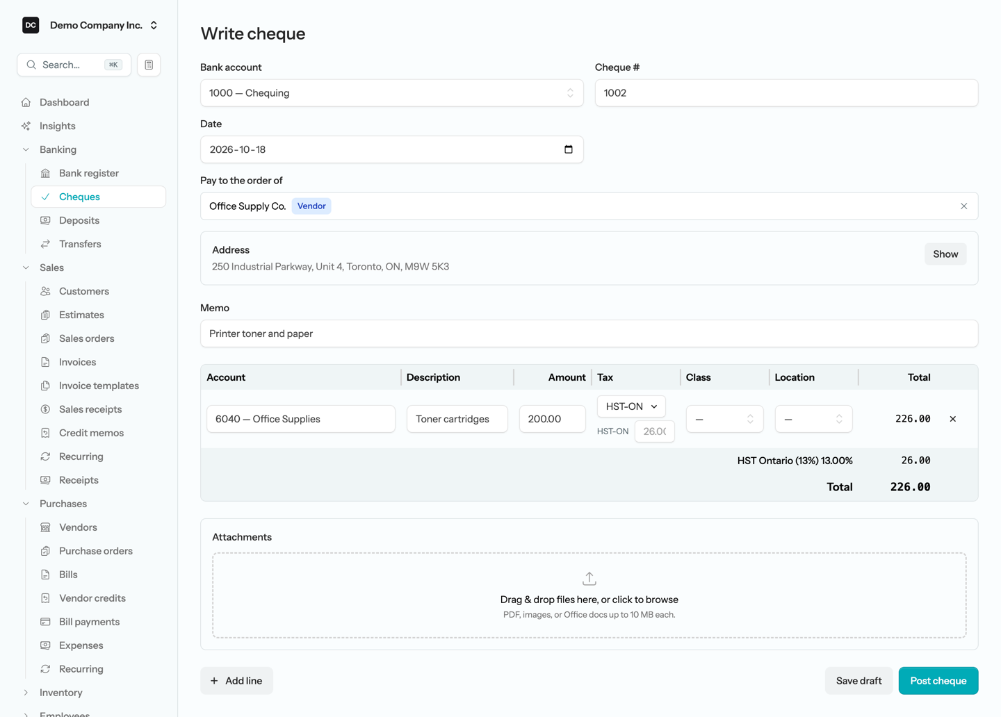Collapse the Purchases section
Viewport: 1001px width, 717px height.
tap(26, 504)
